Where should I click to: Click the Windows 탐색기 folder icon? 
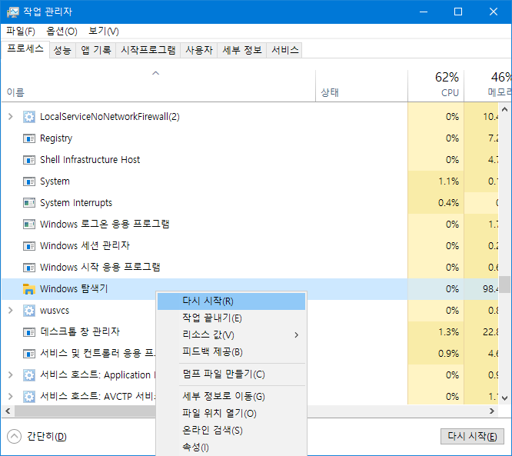(x=29, y=289)
